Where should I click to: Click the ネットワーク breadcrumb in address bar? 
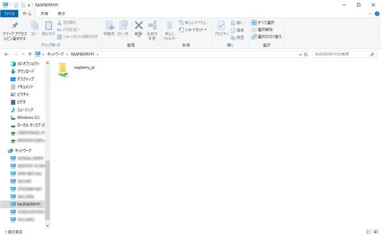(56, 54)
